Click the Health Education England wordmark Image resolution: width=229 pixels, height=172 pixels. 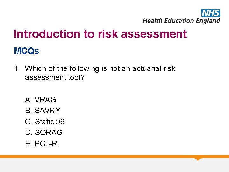[x=181, y=21]
